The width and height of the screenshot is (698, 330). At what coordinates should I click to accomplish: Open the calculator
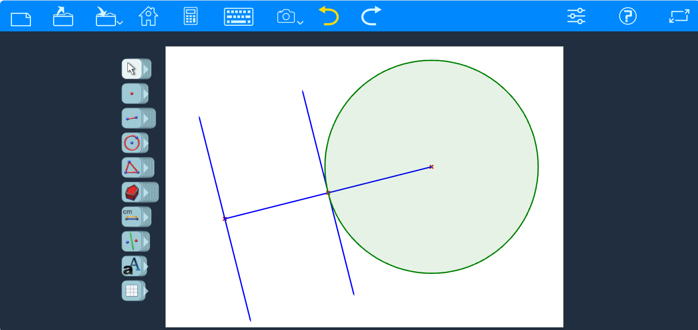tap(191, 16)
